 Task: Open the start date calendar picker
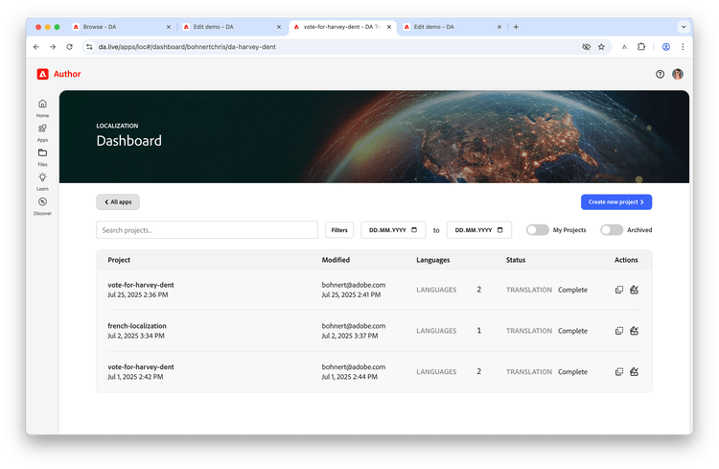pyautogui.click(x=414, y=230)
